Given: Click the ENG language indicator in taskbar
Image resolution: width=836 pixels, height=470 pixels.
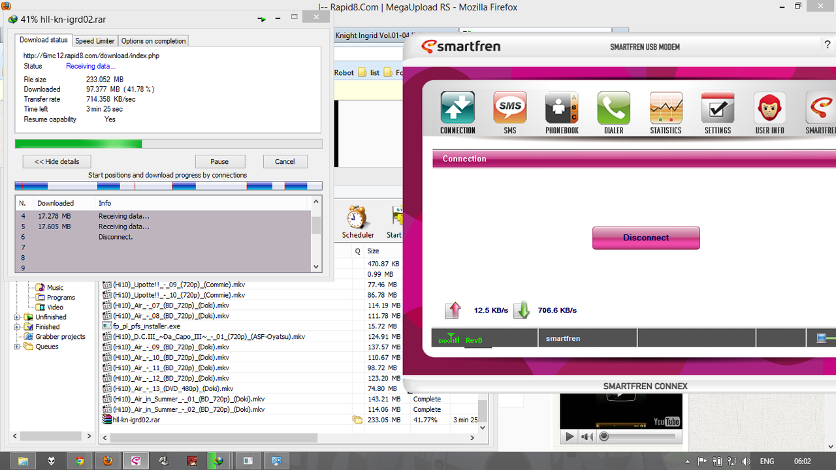Looking at the screenshot, I should [x=767, y=462].
